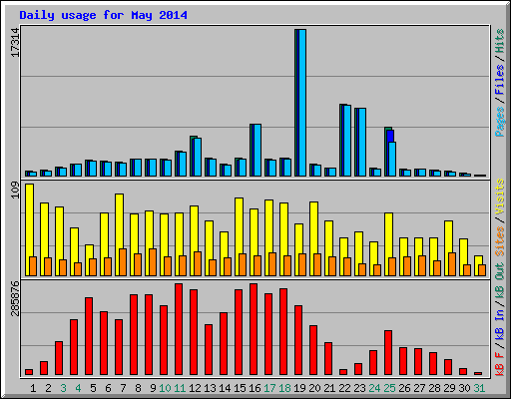Click the 17314 hits axis value
511x399 pixels.
(x=16, y=42)
